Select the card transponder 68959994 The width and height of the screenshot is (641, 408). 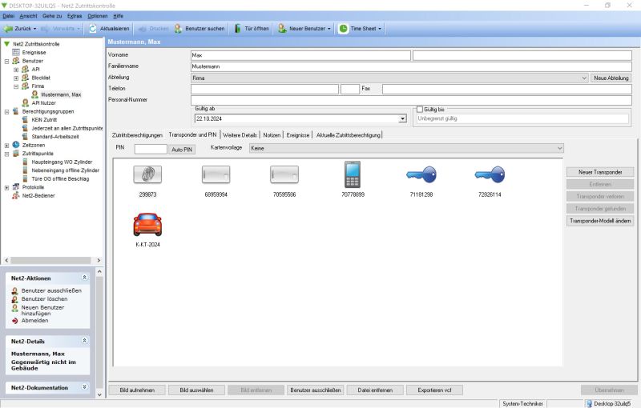[x=216, y=174]
